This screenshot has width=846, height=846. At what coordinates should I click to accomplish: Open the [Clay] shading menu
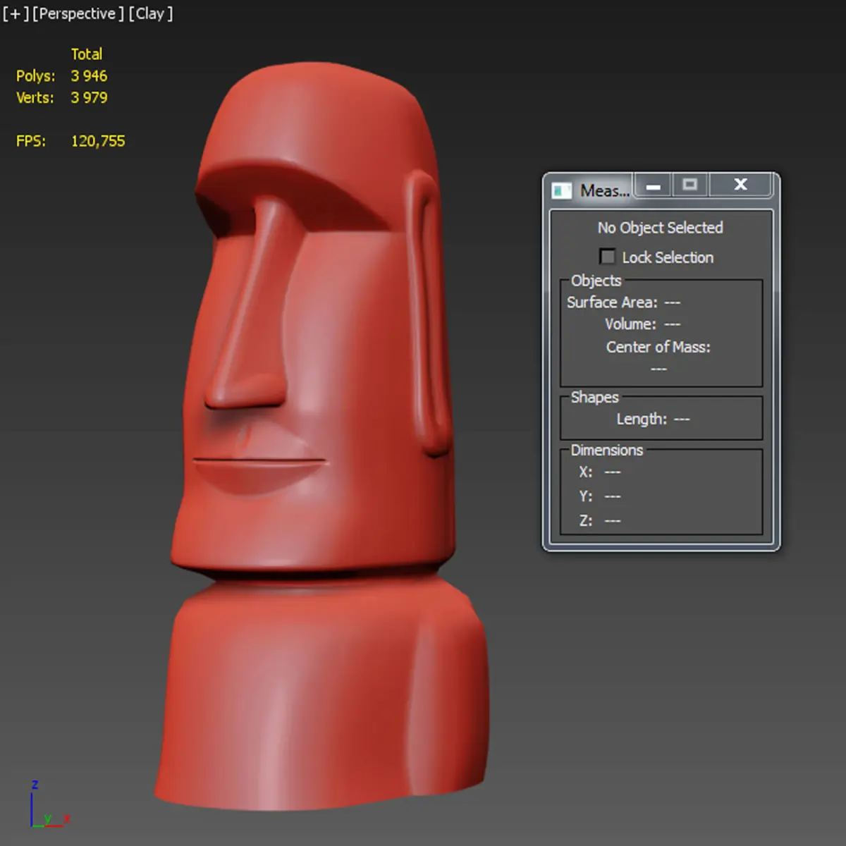(x=150, y=13)
